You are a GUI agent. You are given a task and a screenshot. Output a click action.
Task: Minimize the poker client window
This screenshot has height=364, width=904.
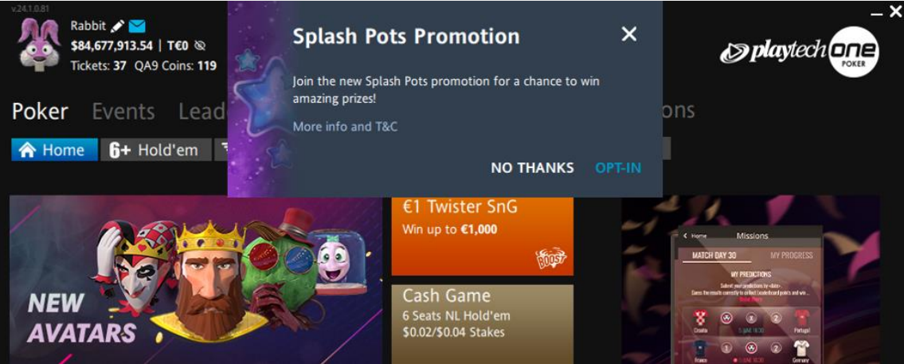877,12
